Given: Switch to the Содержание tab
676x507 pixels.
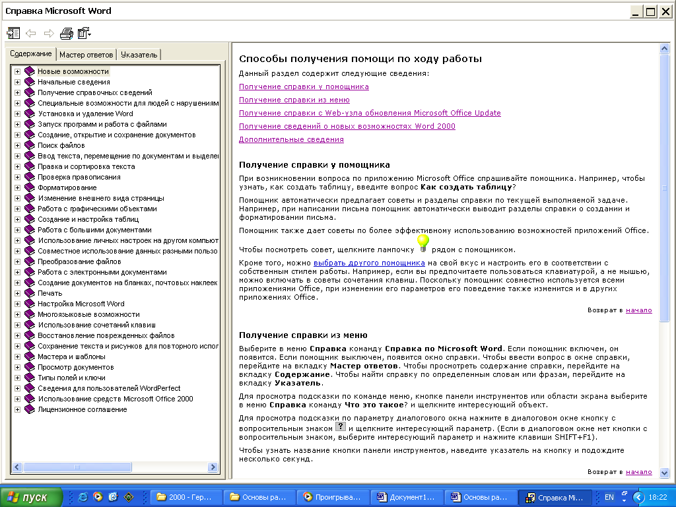Looking at the screenshot, I should [31, 53].
